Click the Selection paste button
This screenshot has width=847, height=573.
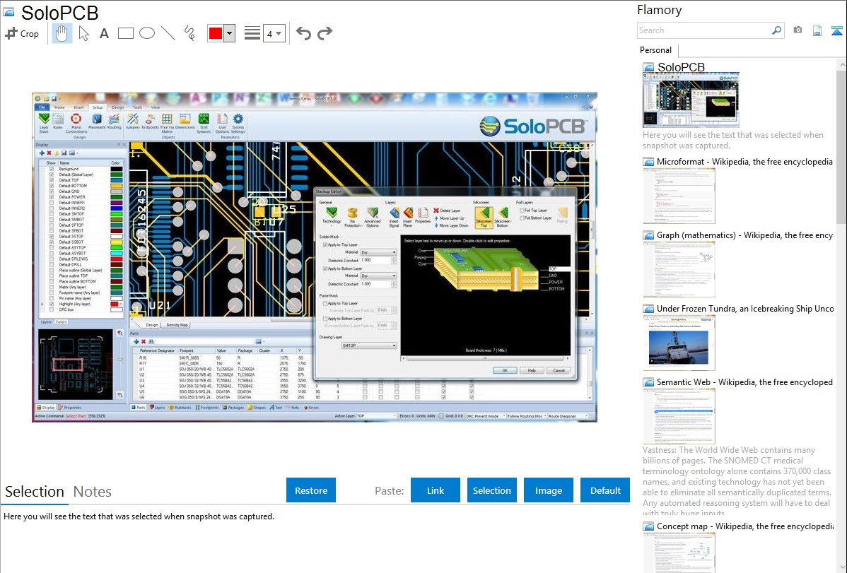[492, 490]
